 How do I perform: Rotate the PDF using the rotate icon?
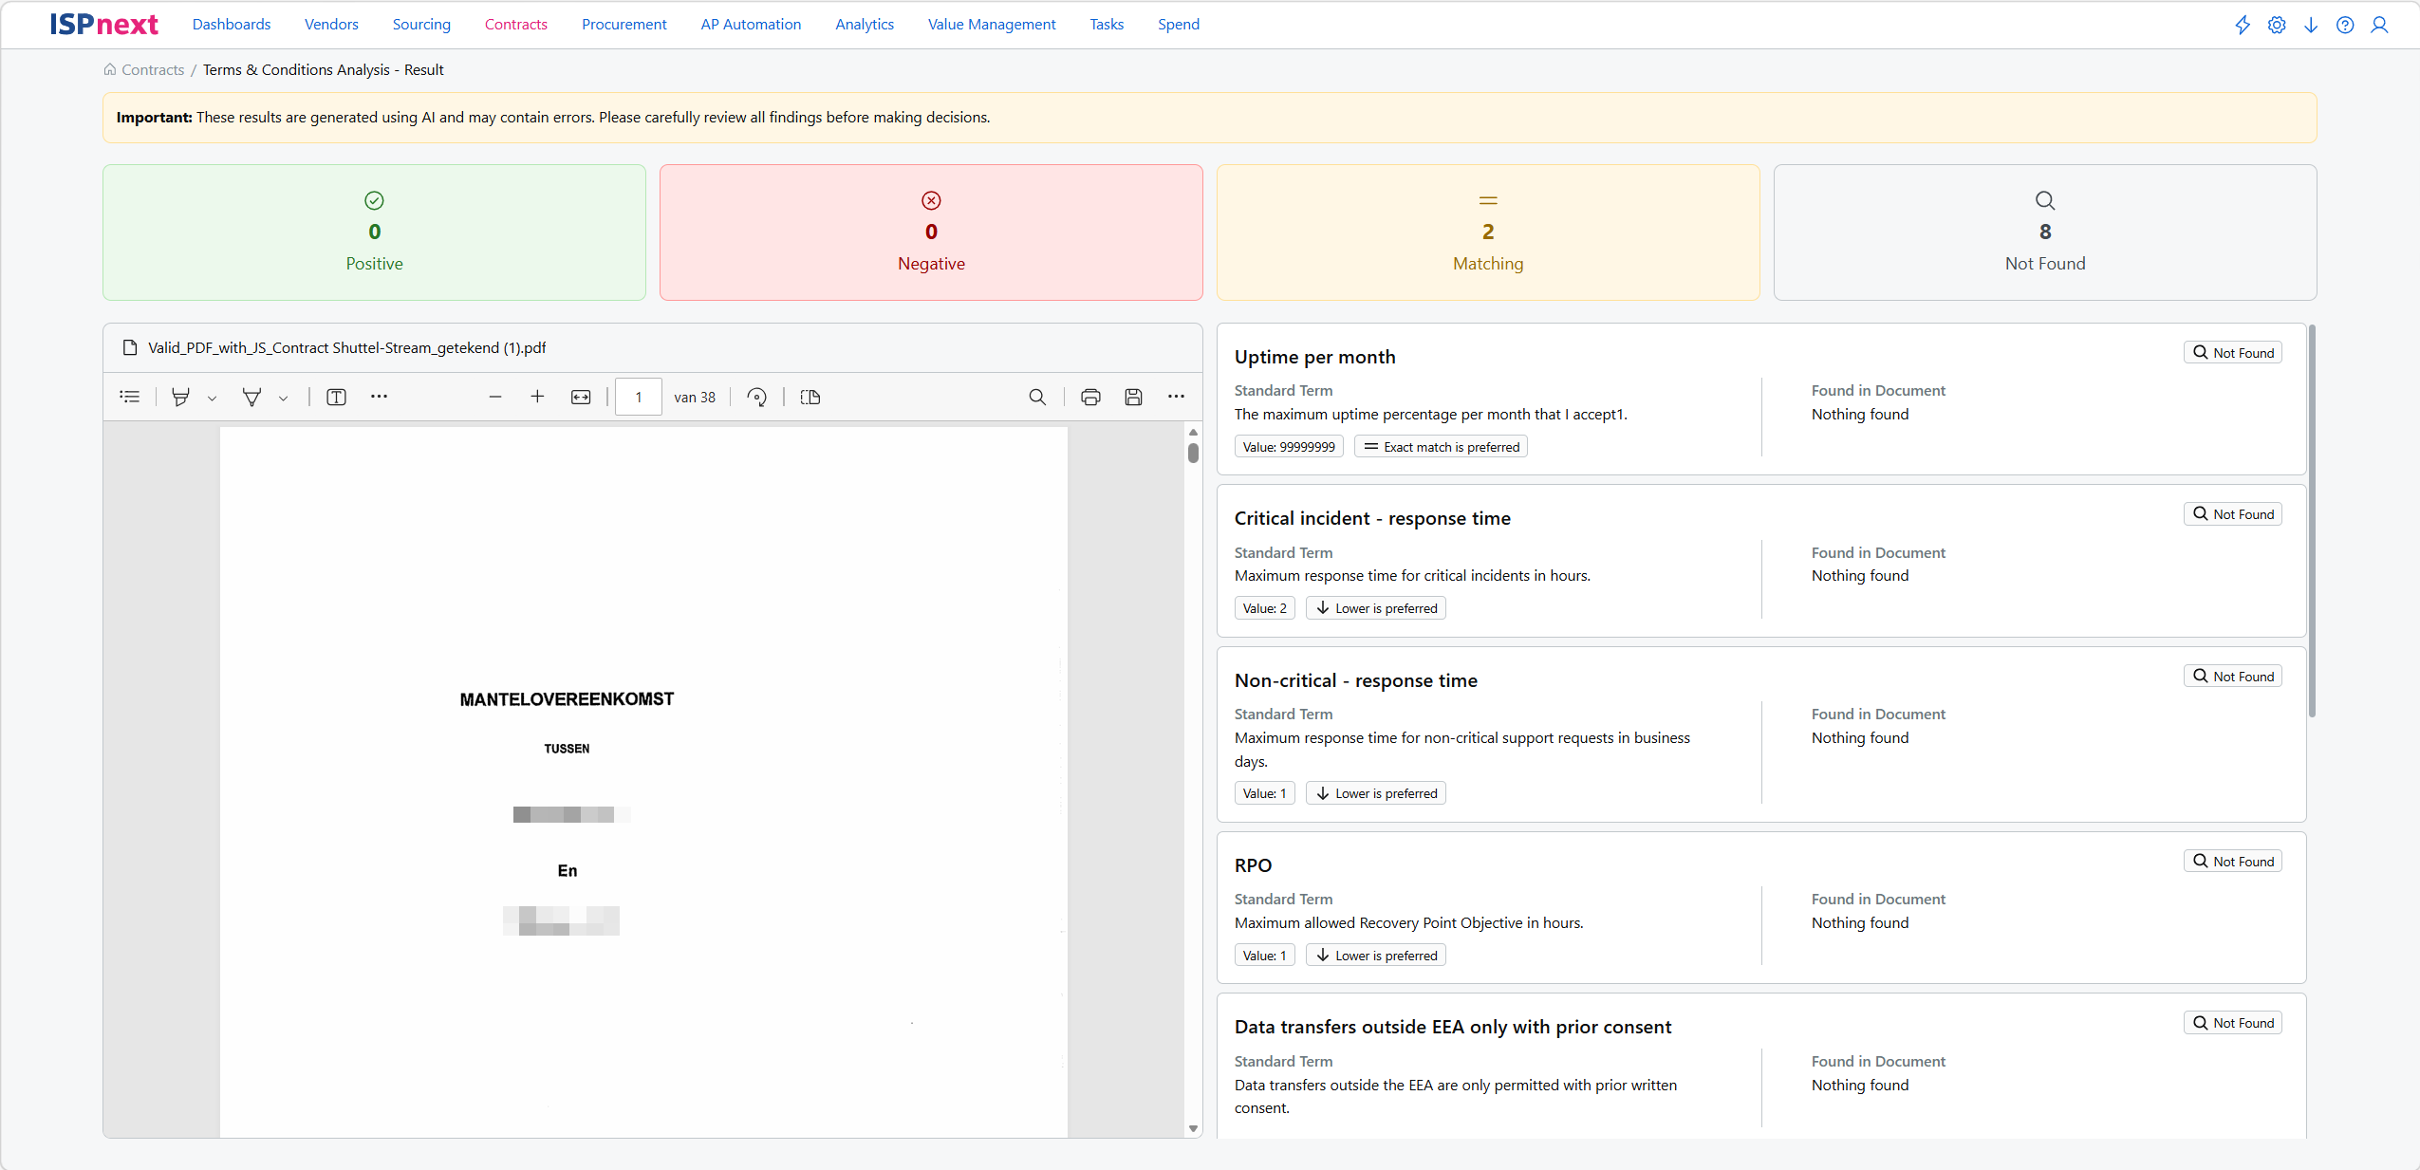[x=756, y=397]
